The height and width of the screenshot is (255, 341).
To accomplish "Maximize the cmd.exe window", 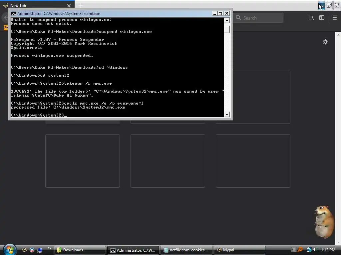I will 220,13.
